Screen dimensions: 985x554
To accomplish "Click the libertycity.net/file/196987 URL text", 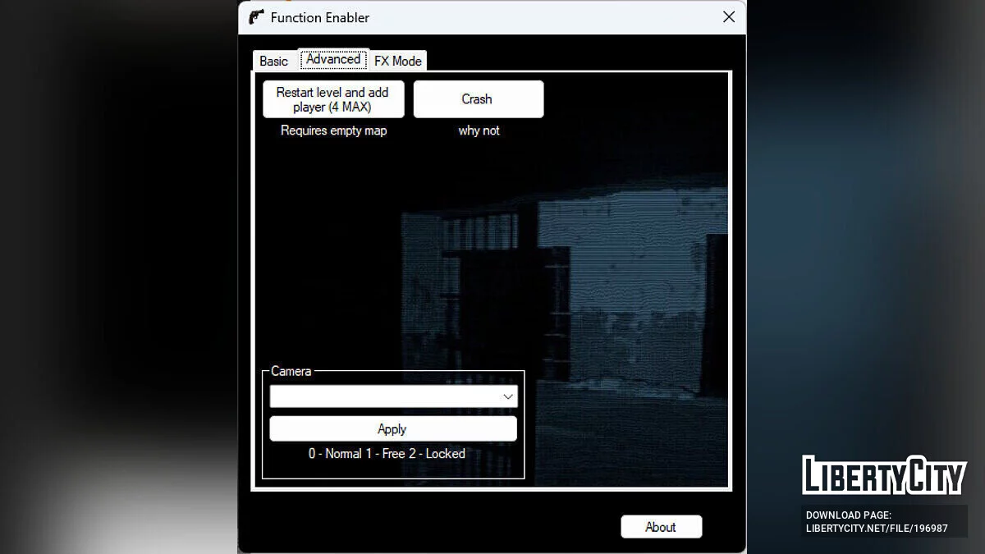I will pyautogui.click(x=877, y=528).
